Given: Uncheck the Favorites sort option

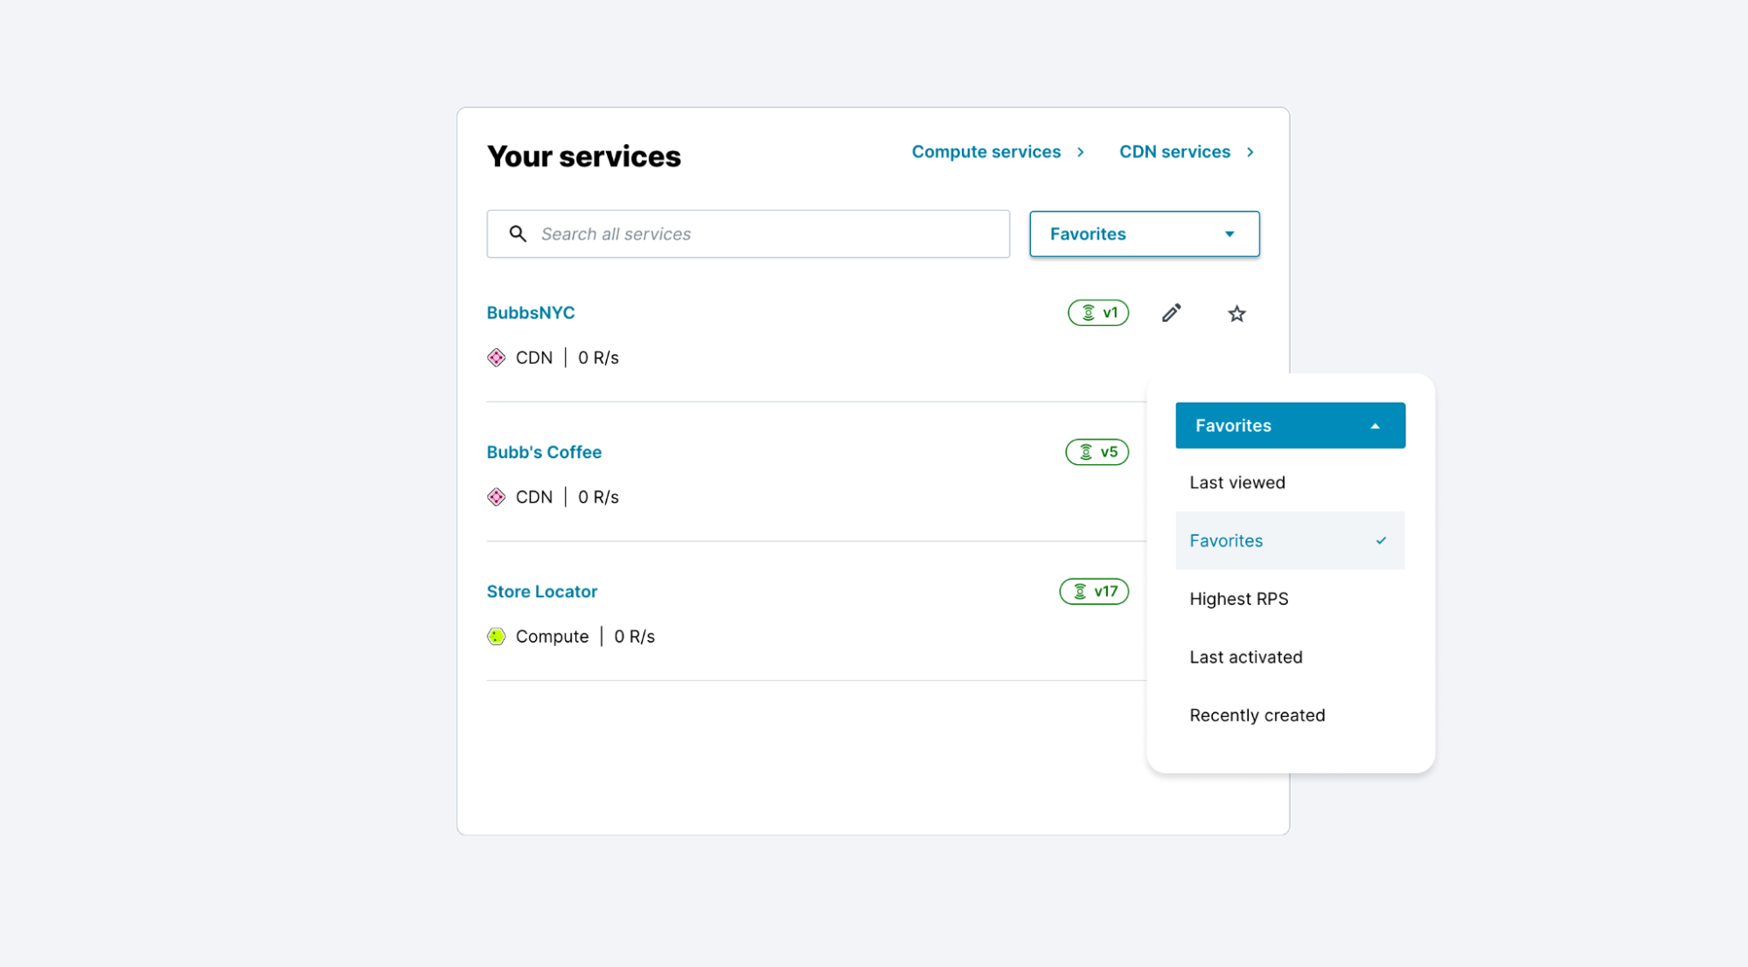Looking at the screenshot, I should (x=1225, y=540).
